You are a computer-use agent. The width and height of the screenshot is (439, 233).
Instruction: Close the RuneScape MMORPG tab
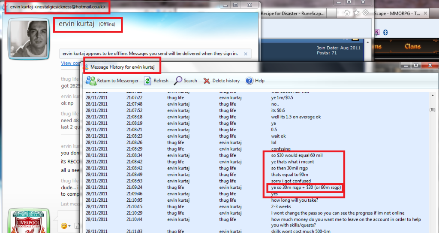point(425,13)
